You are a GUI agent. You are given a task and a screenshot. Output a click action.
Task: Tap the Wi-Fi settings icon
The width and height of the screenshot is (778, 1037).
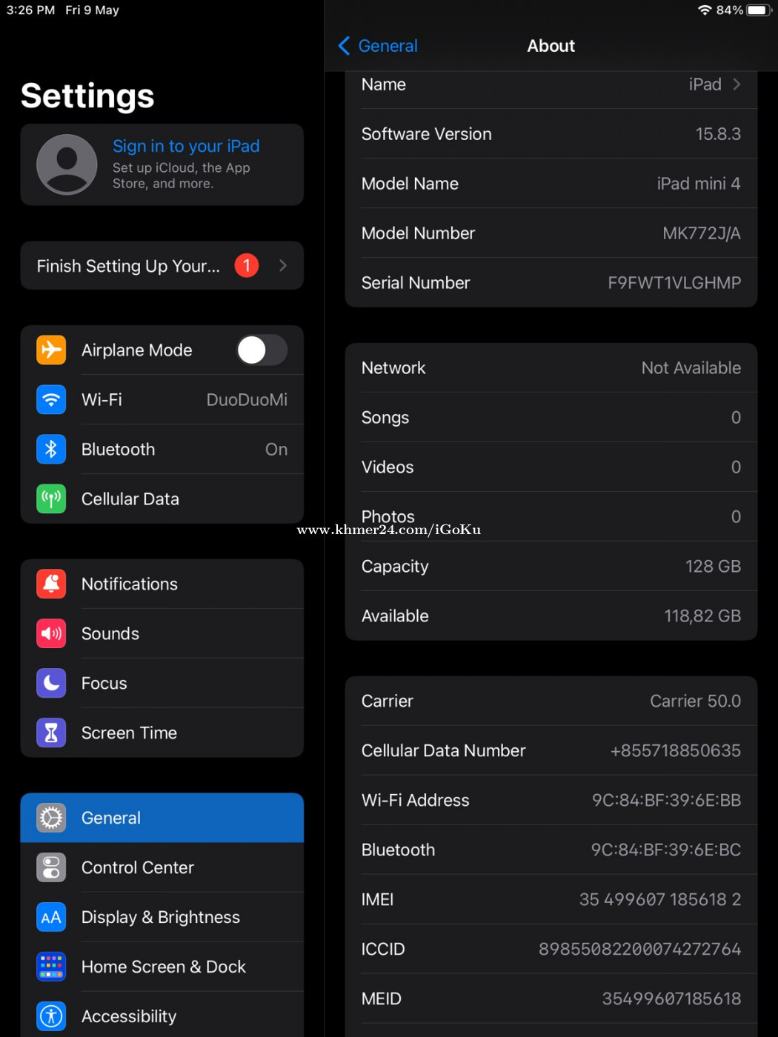[x=51, y=399]
